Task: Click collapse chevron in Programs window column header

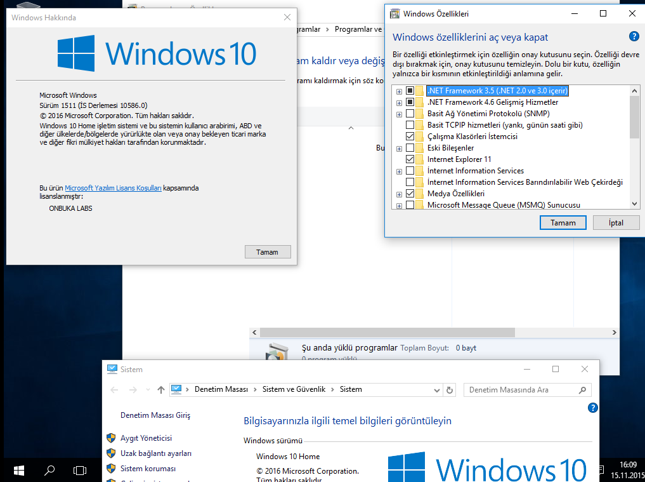Action: (351, 128)
